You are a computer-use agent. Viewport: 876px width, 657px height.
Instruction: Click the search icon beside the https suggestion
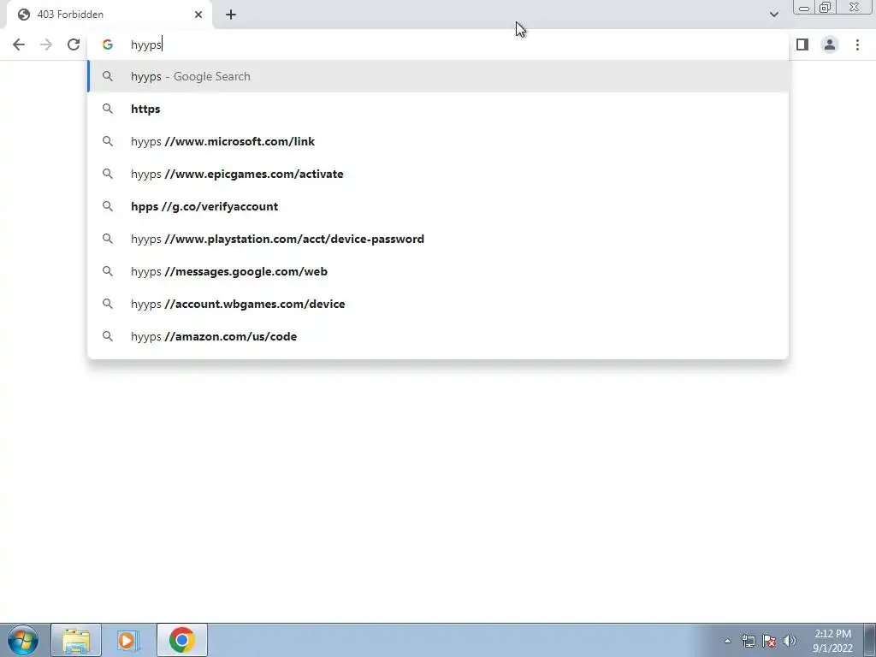point(107,109)
